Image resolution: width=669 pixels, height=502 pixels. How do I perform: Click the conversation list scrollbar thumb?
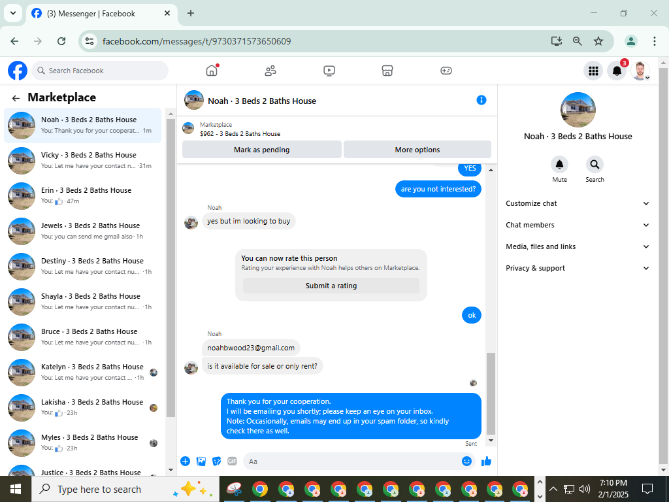171,267
